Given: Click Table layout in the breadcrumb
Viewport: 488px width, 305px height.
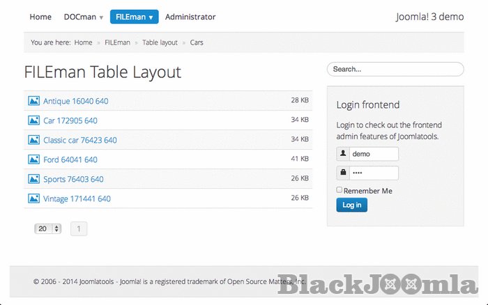Looking at the screenshot, I should point(160,42).
